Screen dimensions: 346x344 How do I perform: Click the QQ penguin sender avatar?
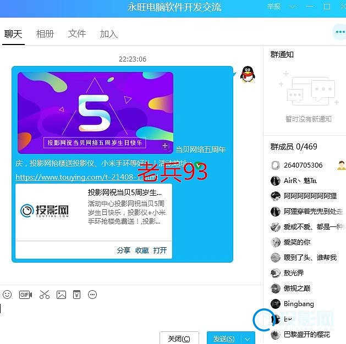coord(248,74)
